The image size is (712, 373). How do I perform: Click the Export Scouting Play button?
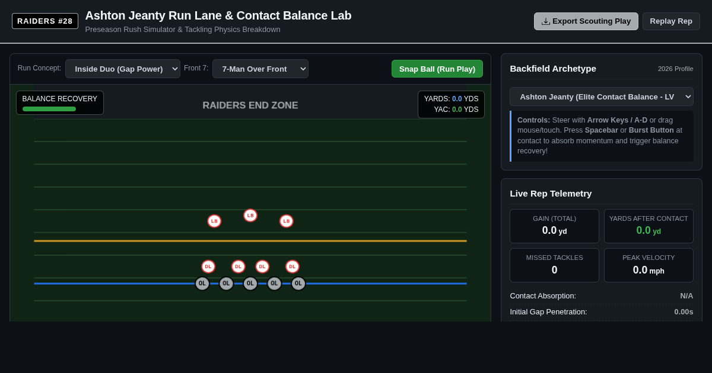click(586, 21)
